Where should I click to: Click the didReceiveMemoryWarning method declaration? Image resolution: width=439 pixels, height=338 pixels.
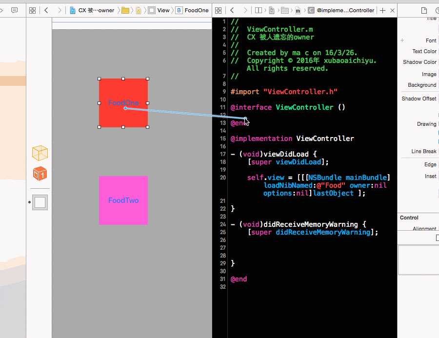pyautogui.click(x=298, y=224)
